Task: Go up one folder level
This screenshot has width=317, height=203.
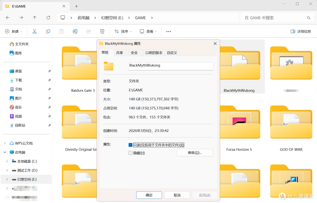Action: 35,18
